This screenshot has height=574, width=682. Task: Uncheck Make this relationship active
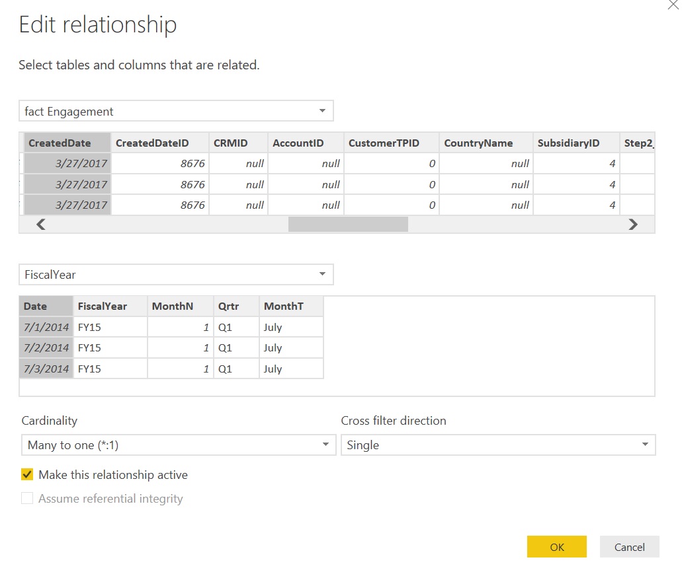[27, 474]
